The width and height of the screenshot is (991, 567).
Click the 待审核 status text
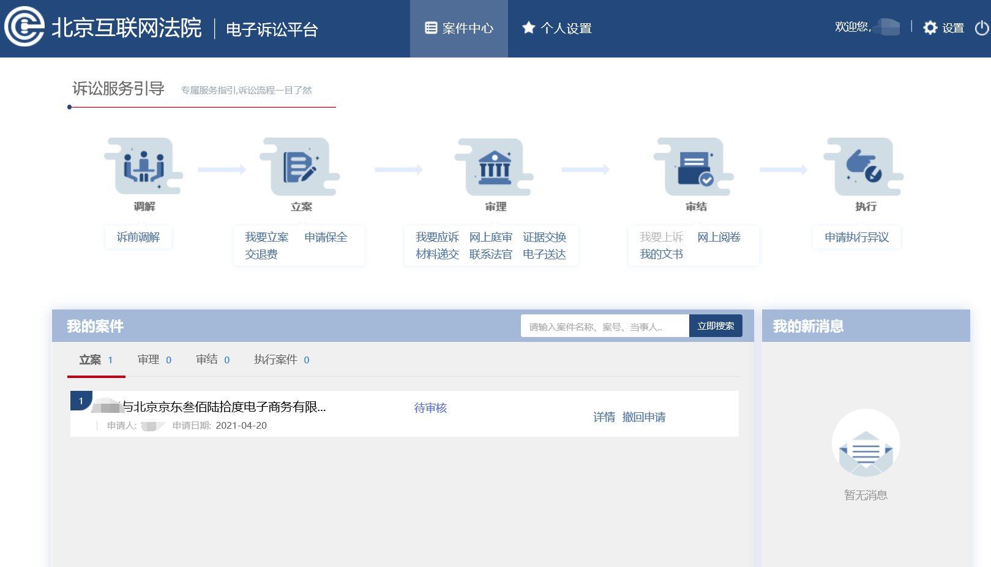[430, 408]
